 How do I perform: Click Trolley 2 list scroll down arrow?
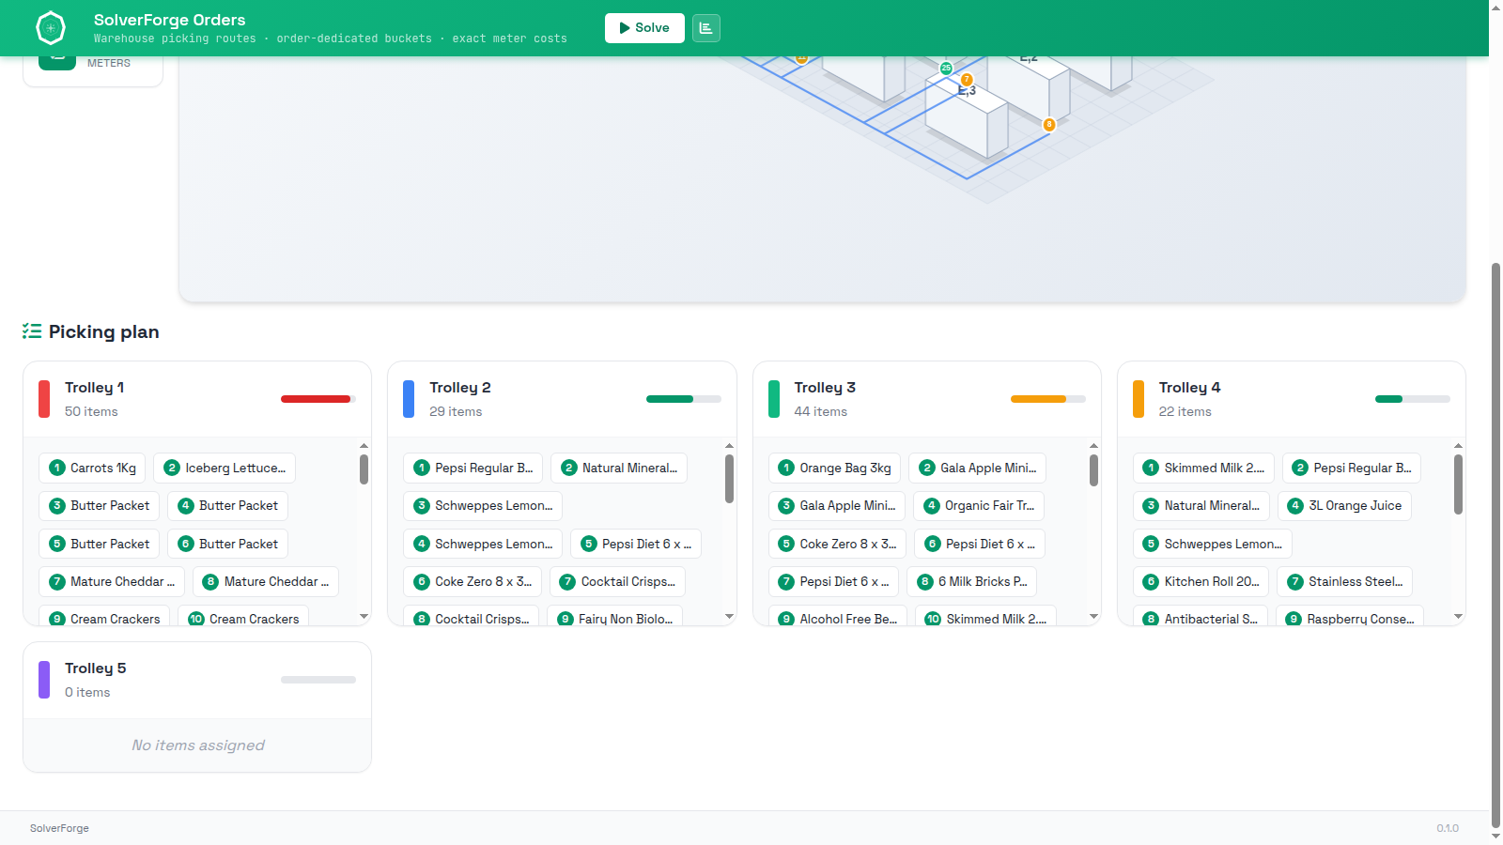(729, 617)
